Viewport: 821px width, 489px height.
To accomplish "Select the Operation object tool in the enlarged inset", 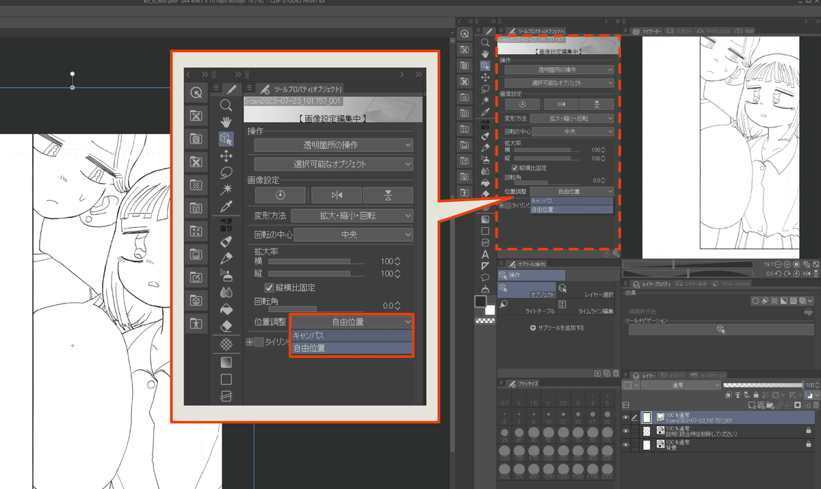I will click(x=226, y=140).
